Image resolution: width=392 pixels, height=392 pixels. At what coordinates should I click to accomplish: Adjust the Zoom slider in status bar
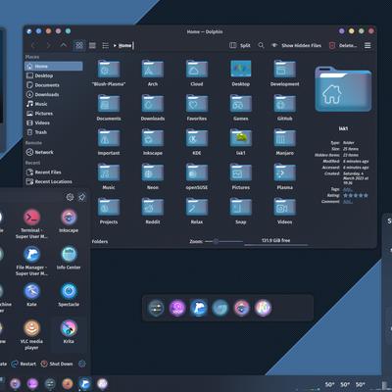[223, 241]
